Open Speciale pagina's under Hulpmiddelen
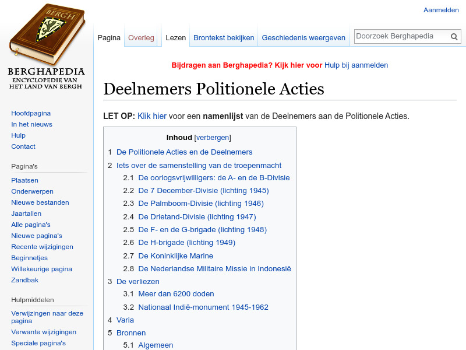 click(x=40, y=343)
